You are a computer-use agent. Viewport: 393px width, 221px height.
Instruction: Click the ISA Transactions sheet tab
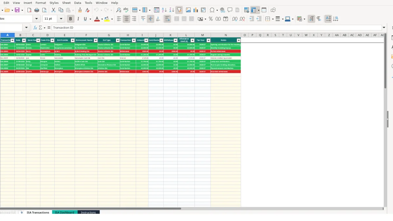coord(38,212)
